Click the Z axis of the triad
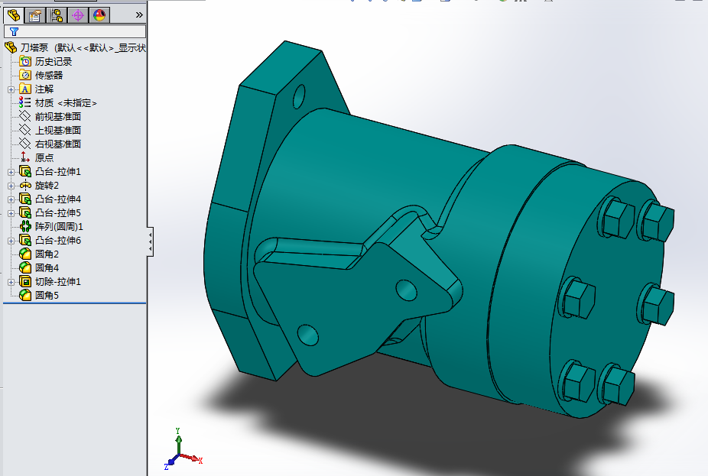708x476 pixels. [171, 462]
